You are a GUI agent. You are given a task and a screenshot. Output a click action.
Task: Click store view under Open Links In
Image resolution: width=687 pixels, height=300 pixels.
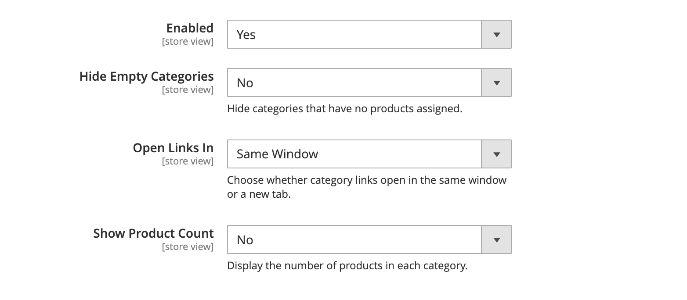pyautogui.click(x=188, y=161)
